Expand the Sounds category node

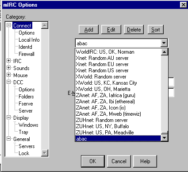[9, 68]
